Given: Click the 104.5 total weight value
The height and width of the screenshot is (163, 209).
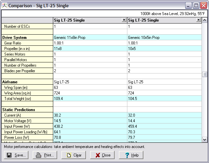Looking at the screenshot, I should (x=133, y=99).
